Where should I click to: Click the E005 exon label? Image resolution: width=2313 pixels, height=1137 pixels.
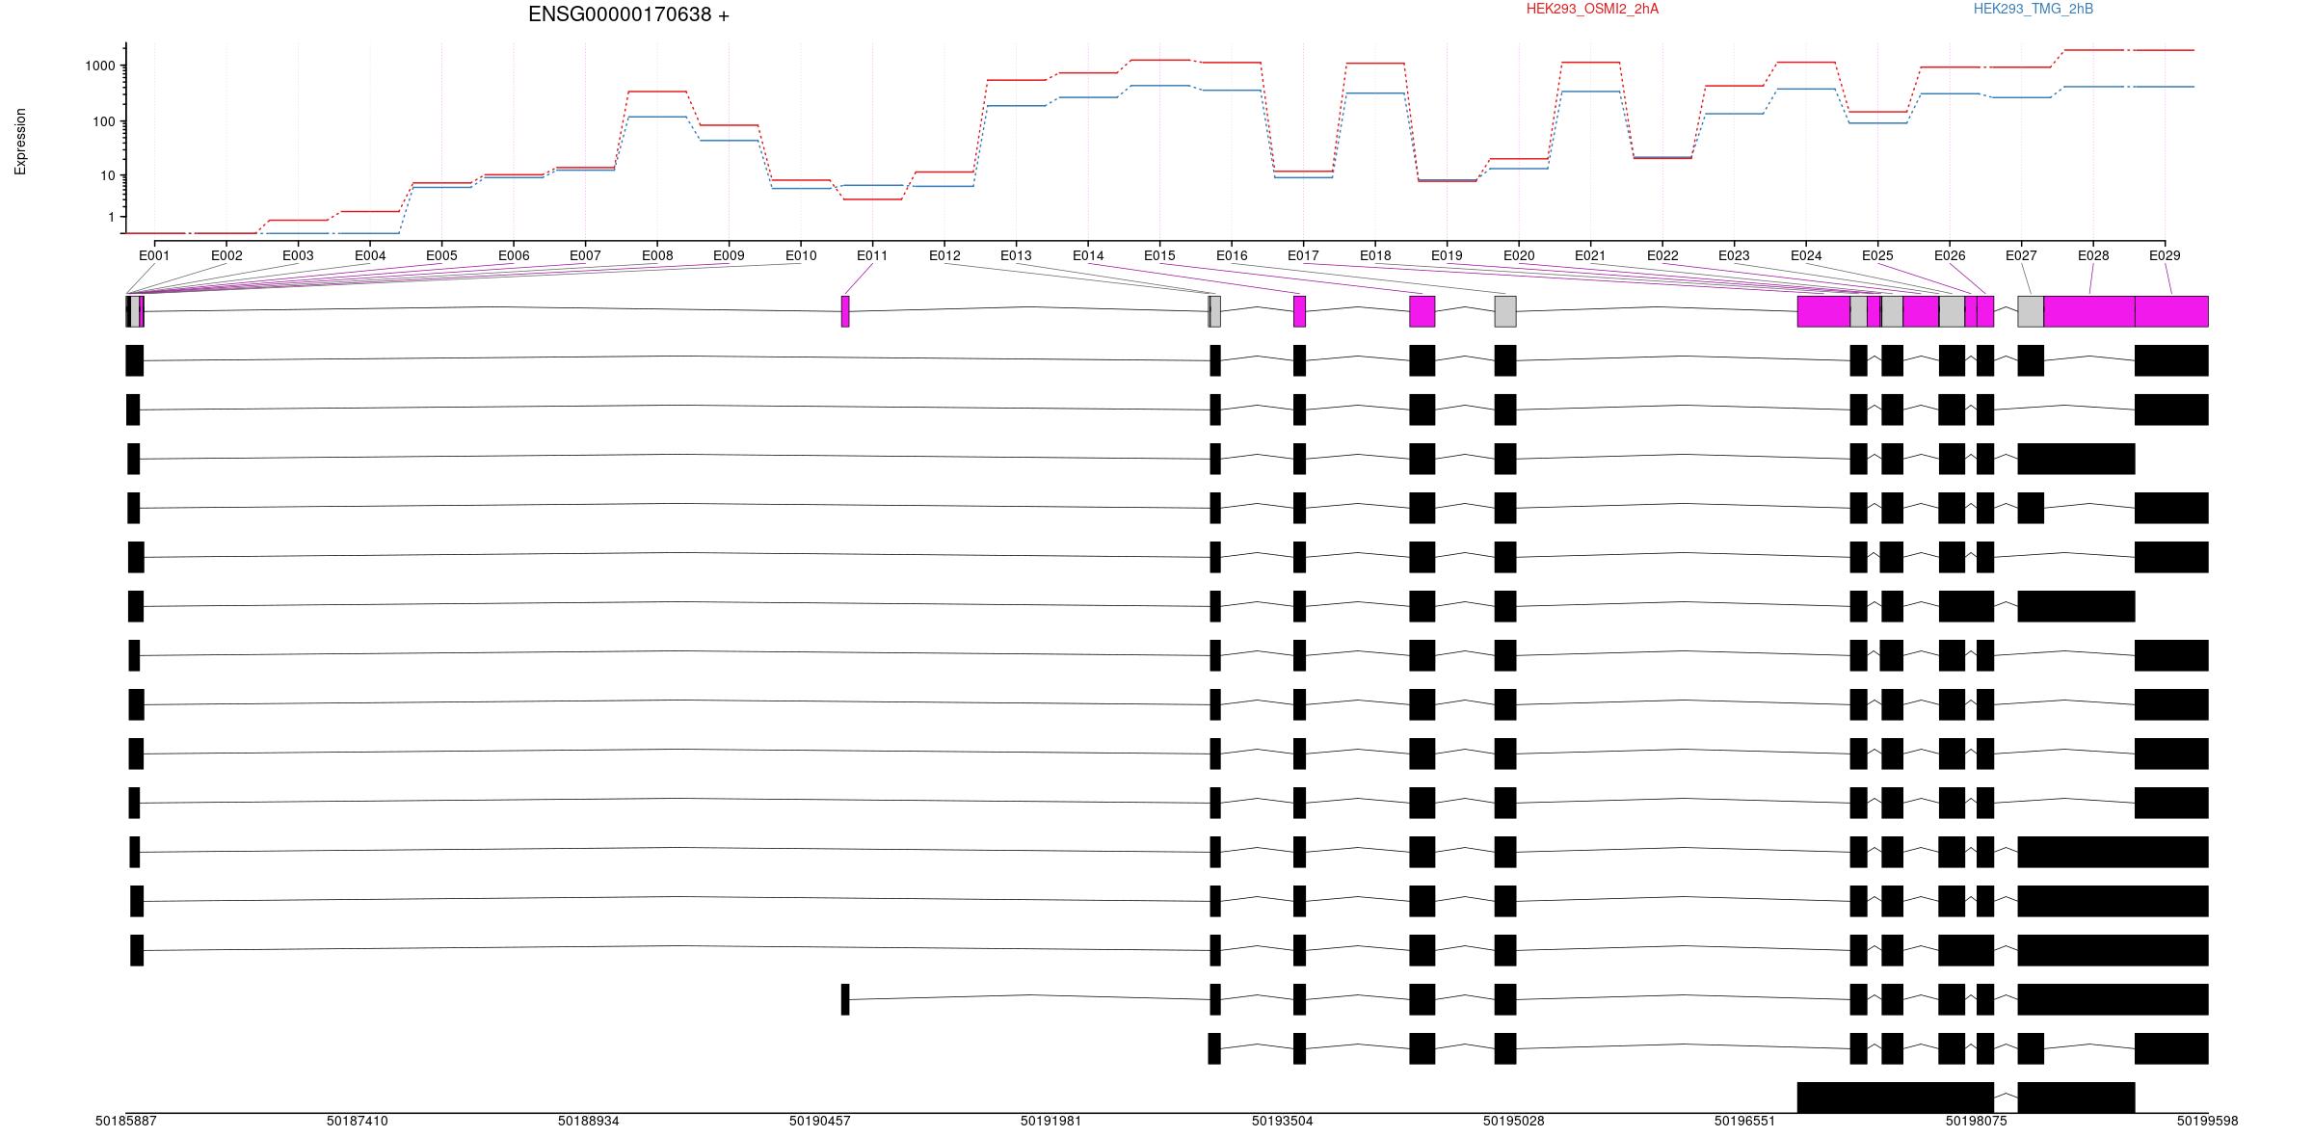(x=441, y=255)
